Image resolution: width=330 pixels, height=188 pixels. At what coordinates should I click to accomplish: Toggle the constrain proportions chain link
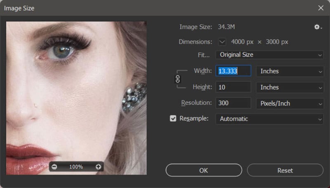pyautogui.click(x=178, y=79)
